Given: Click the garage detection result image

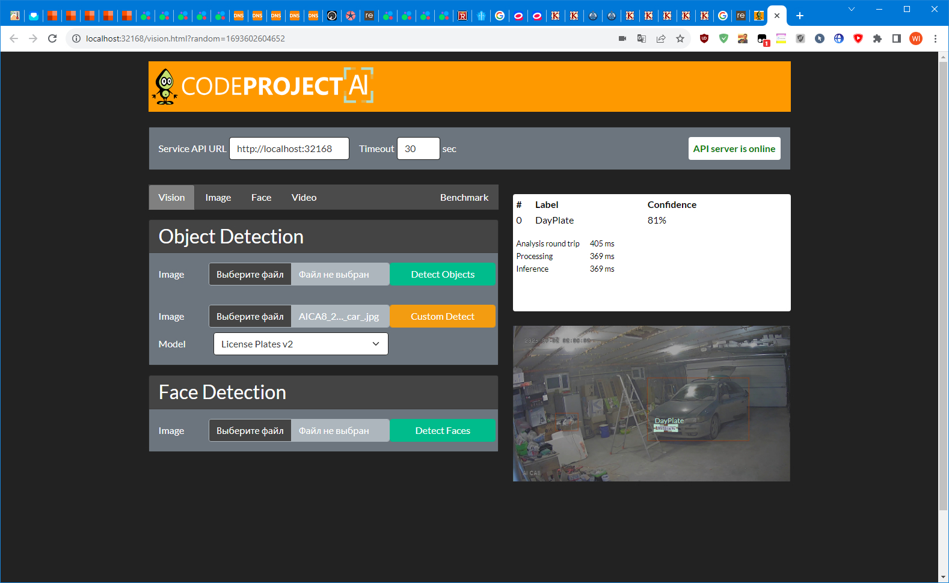Looking at the screenshot, I should 651,403.
